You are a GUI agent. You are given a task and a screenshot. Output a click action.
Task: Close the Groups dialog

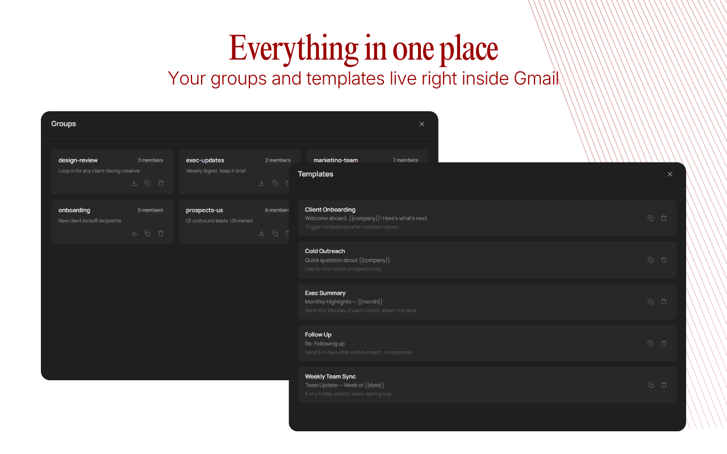click(x=422, y=124)
